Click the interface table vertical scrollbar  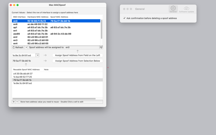click(102, 29)
